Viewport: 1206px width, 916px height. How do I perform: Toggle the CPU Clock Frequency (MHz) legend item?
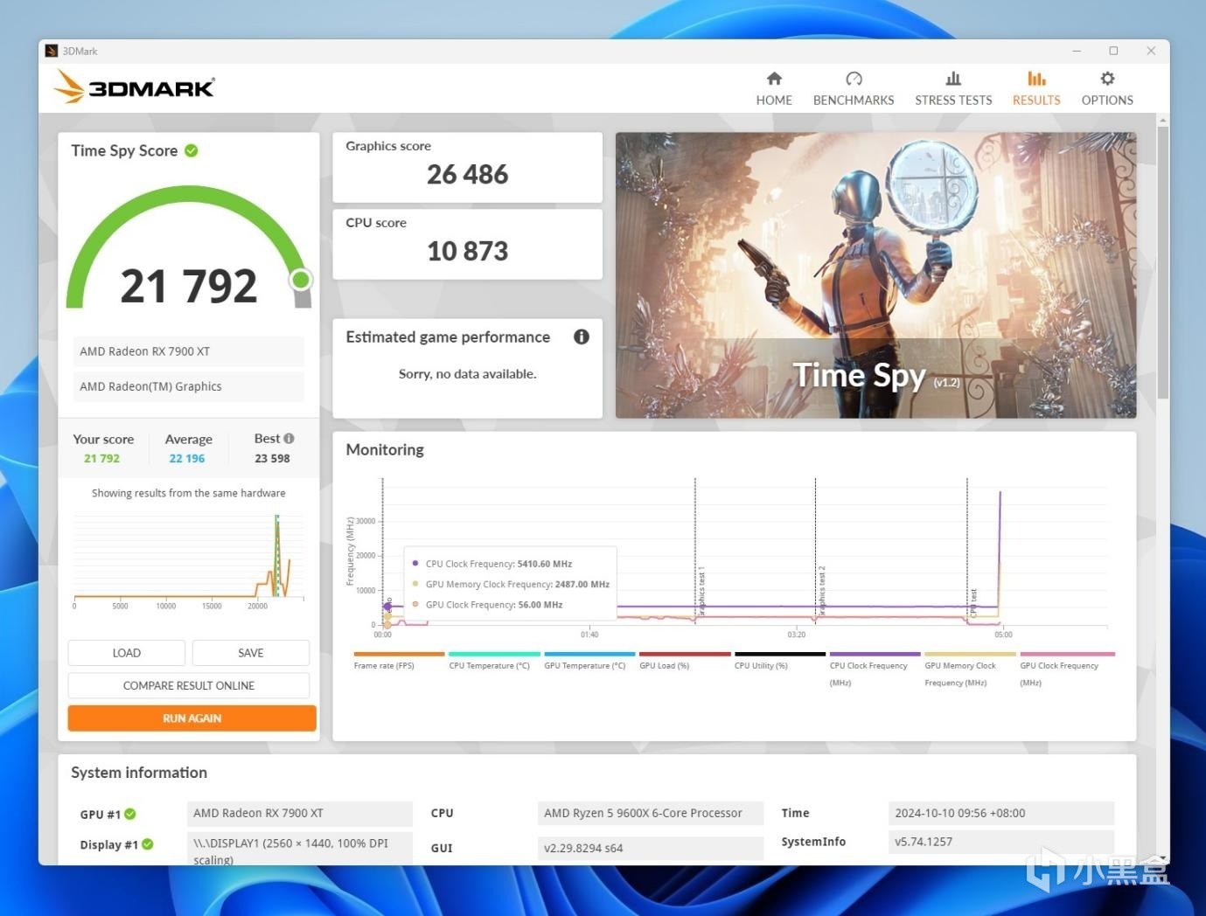point(875,670)
